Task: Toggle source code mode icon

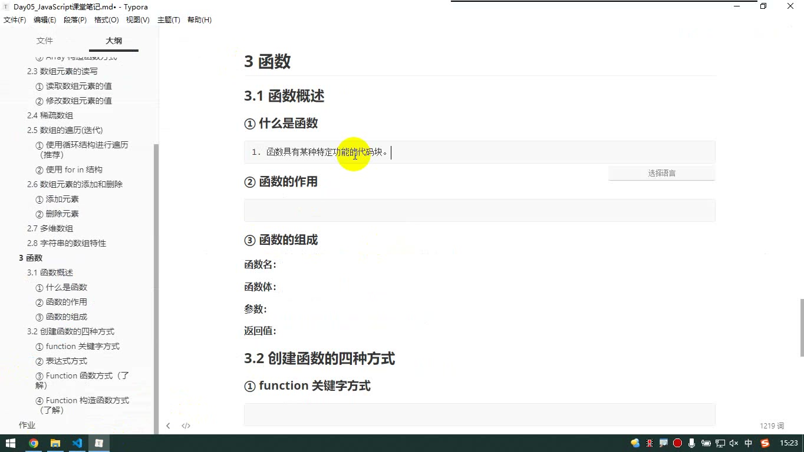Action: tap(186, 426)
